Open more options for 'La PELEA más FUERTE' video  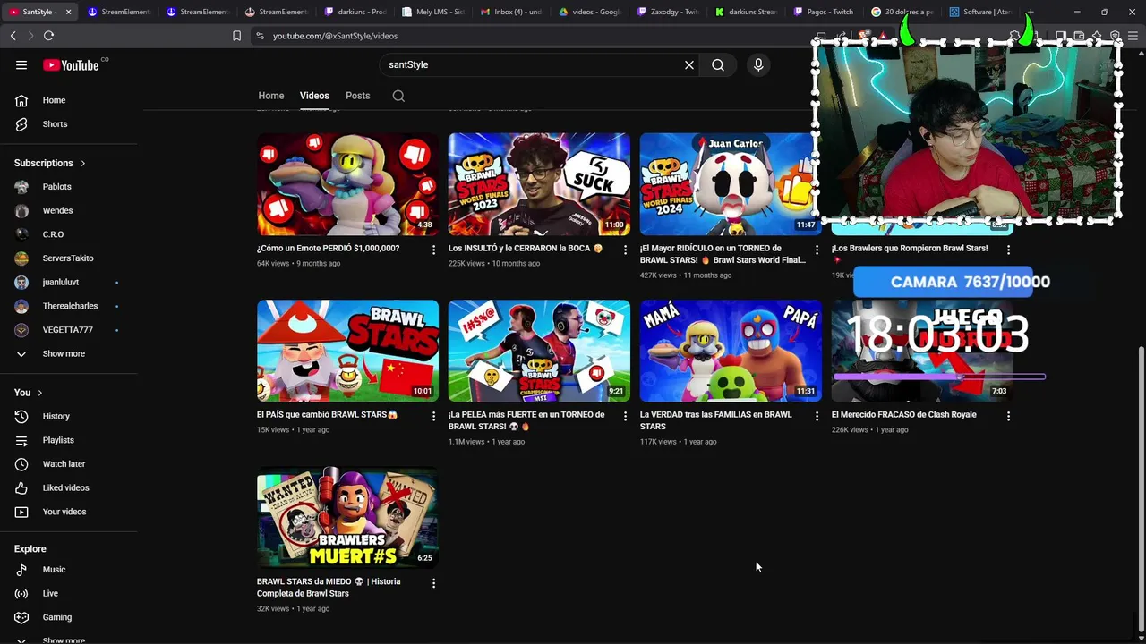coord(626,416)
